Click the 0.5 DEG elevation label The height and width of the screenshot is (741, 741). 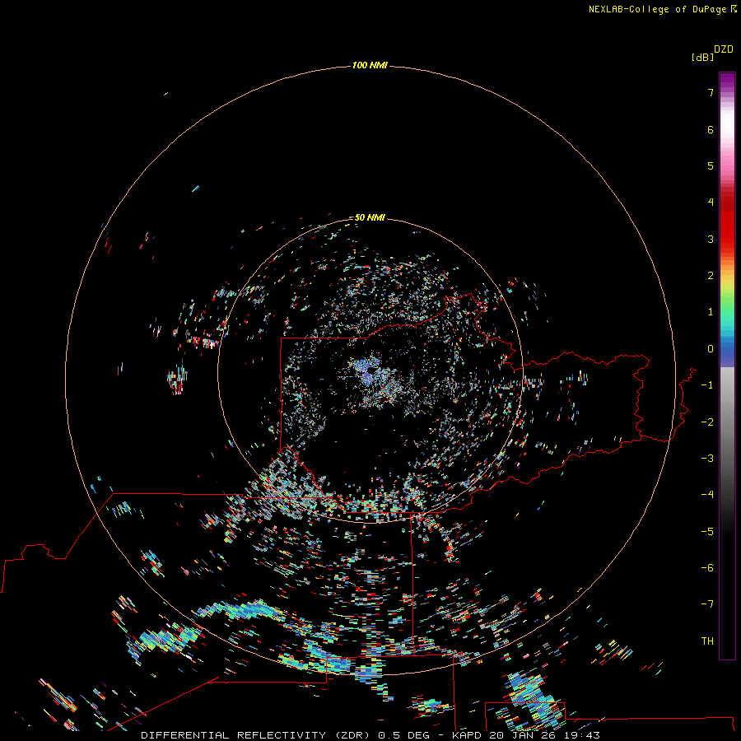click(x=403, y=735)
